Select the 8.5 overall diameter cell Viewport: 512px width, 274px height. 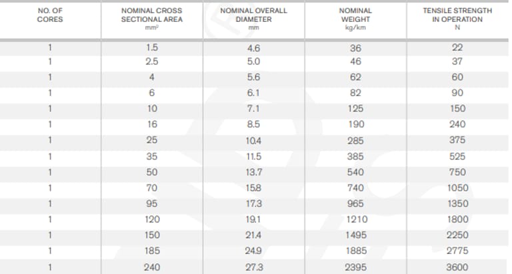[x=253, y=124]
